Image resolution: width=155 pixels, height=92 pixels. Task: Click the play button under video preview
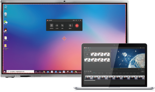(x=112, y=69)
